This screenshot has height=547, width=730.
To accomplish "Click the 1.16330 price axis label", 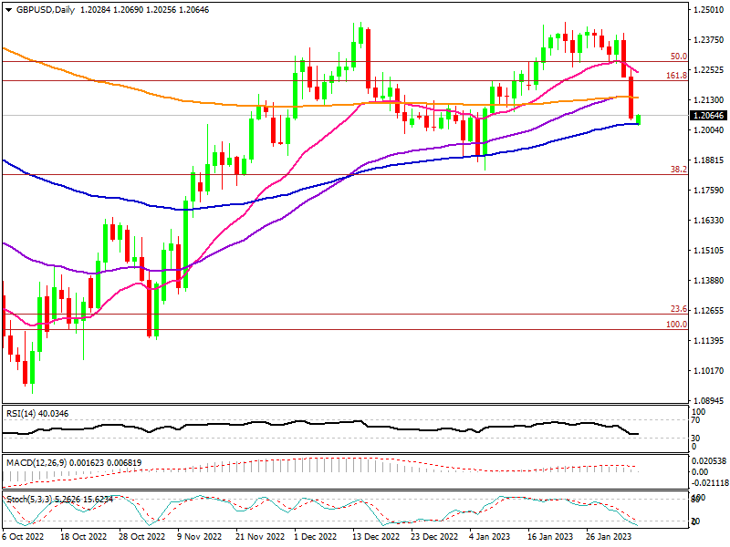I will tap(708, 221).
